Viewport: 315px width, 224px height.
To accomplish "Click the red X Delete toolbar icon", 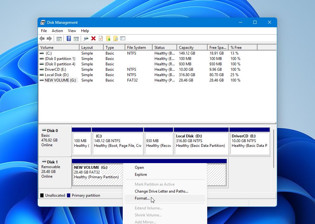I will 93,38.
